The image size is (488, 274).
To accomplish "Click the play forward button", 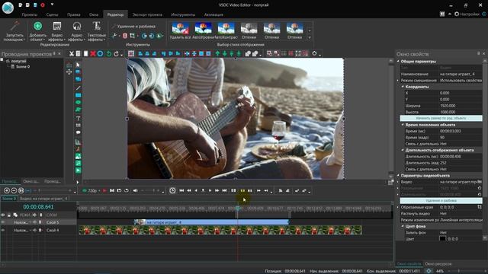I will pyautogui.click(x=210, y=190).
